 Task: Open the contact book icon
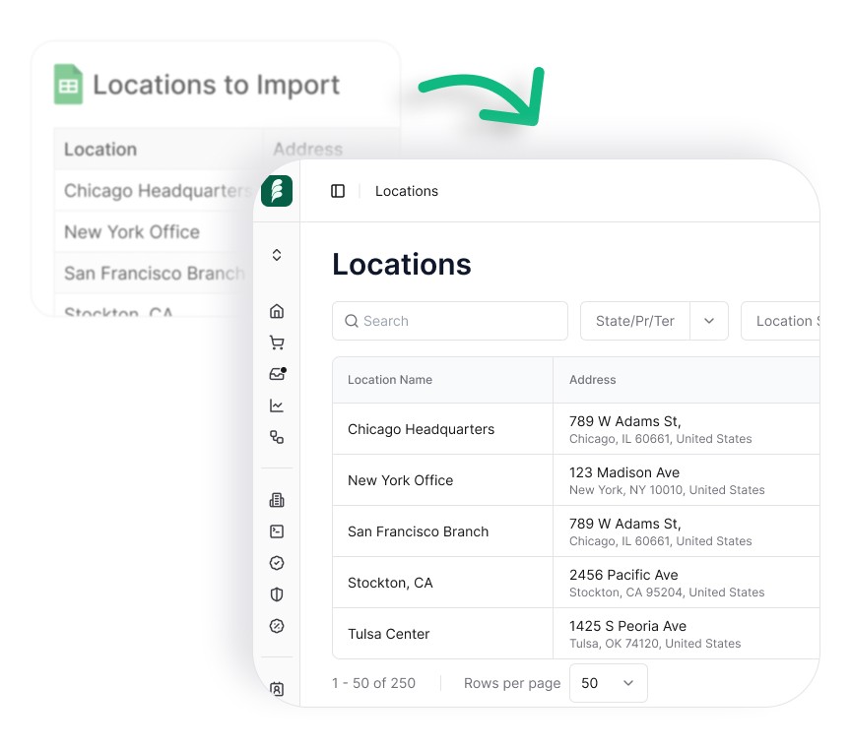point(277,689)
